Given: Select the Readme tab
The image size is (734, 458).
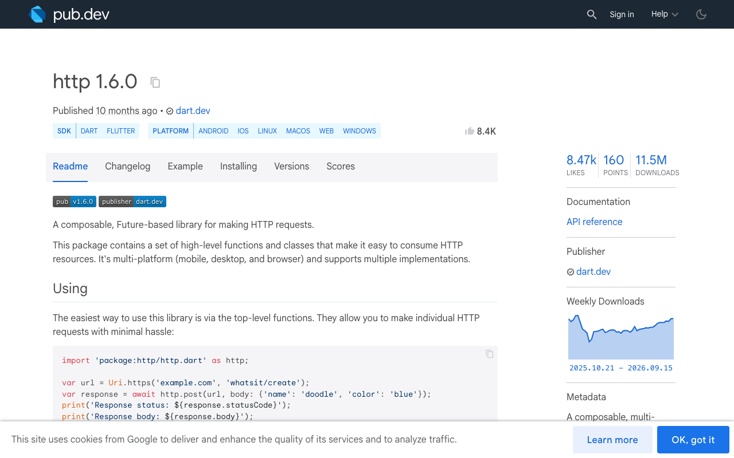Looking at the screenshot, I should click(70, 167).
